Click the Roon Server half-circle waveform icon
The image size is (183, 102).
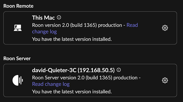18,80
